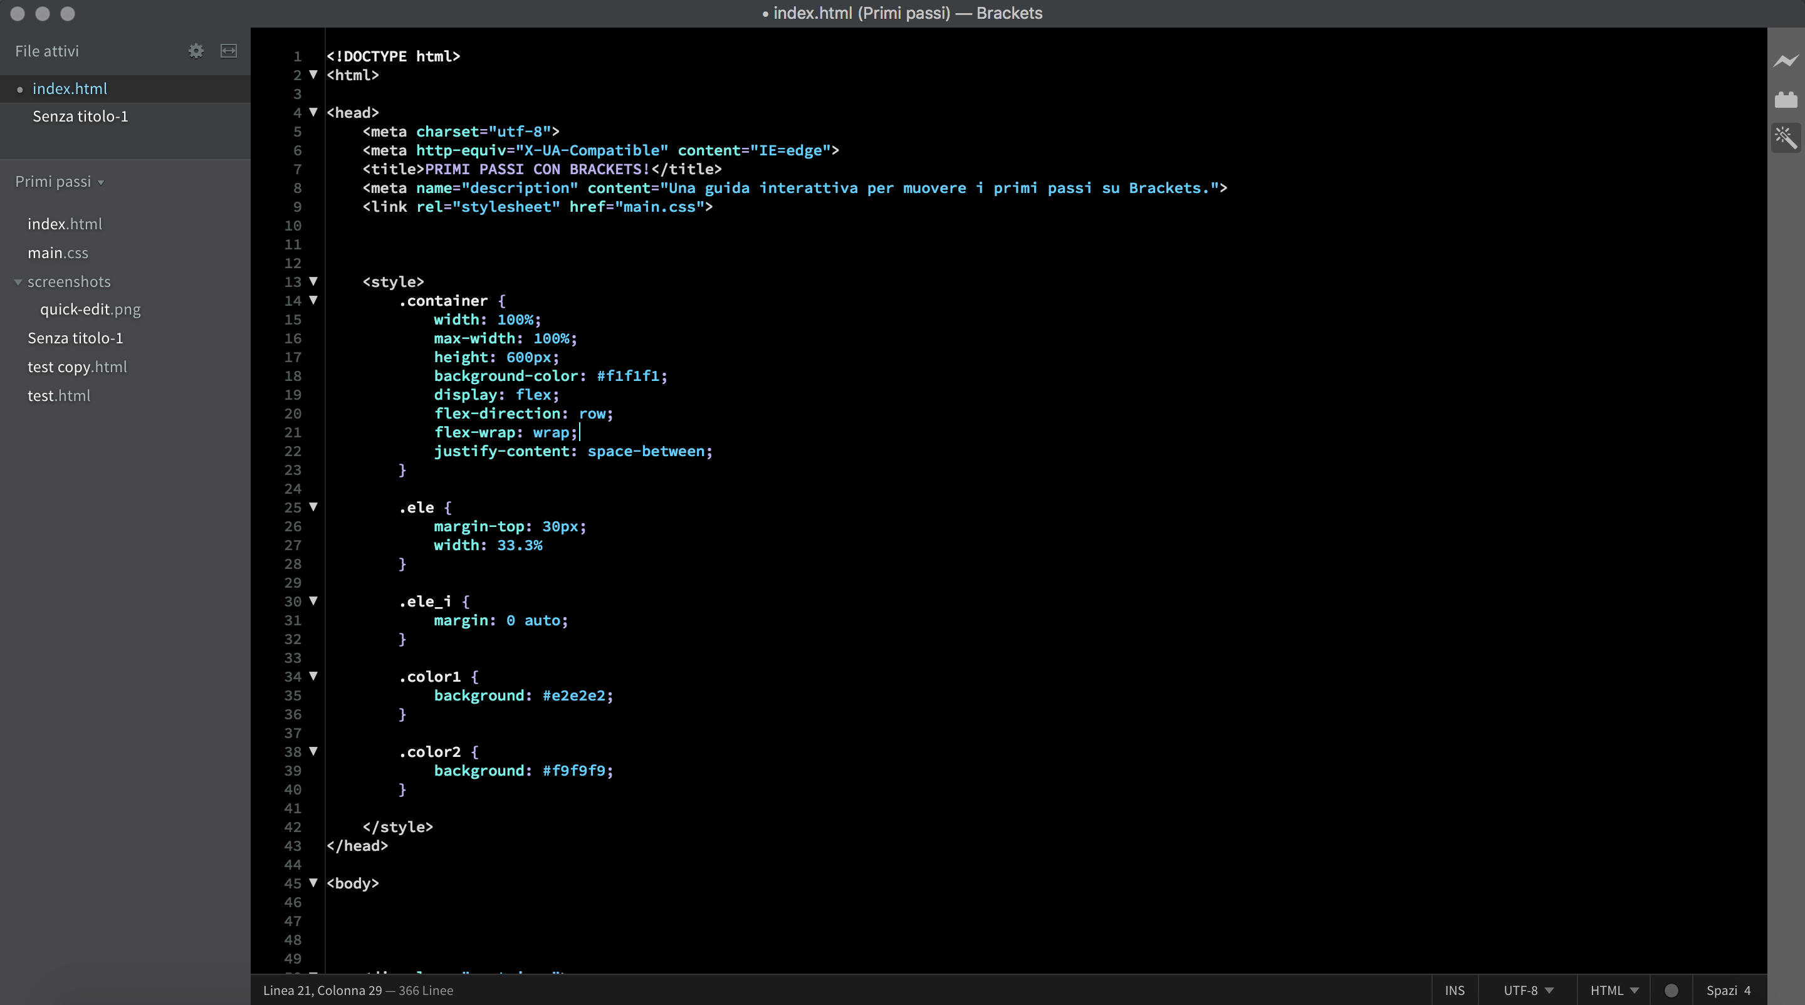Open the Extension Manager brick icon

1786,100
